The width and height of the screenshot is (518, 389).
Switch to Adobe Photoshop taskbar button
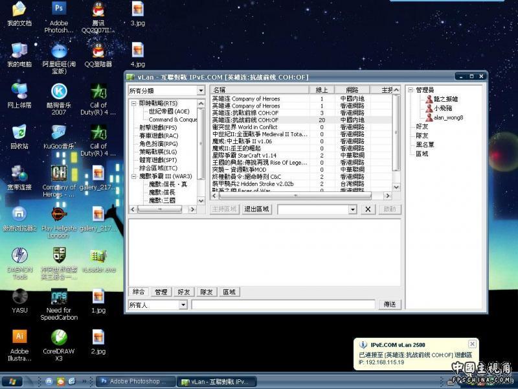(135, 381)
